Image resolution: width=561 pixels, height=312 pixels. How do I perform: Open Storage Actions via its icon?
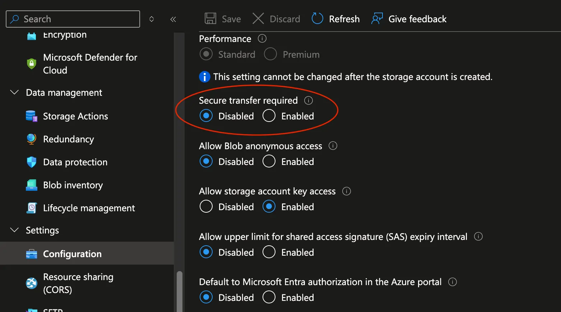[x=32, y=116]
